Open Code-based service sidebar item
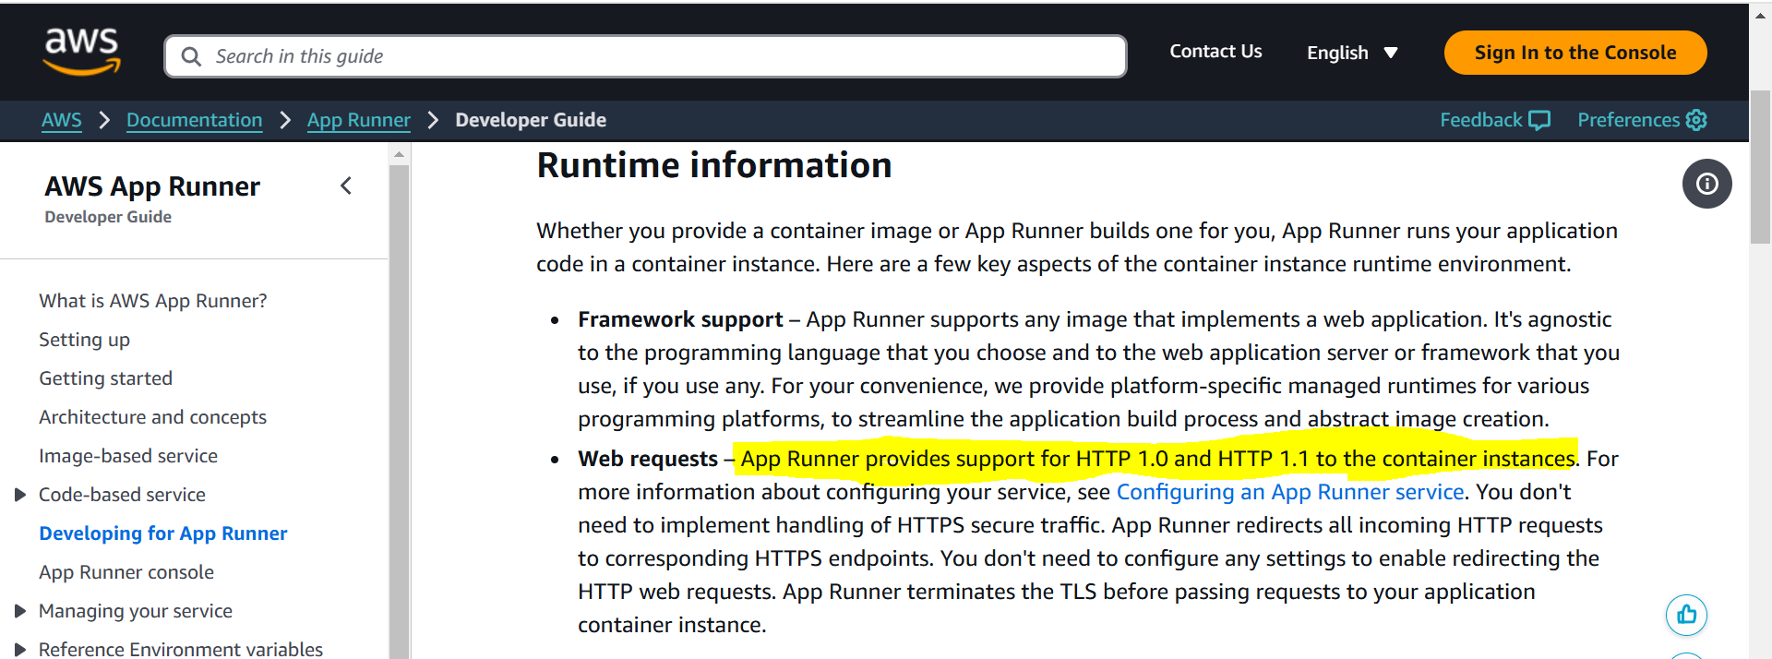The height and width of the screenshot is (659, 1772). pos(122,495)
